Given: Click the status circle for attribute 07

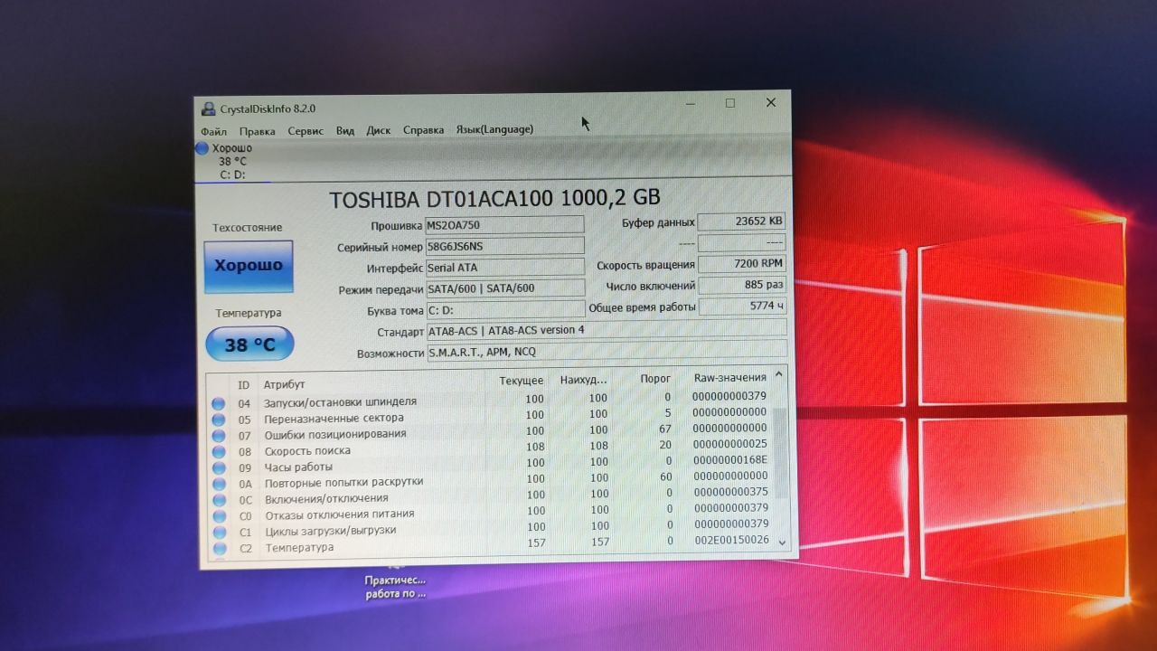Looking at the screenshot, I should 218,436.
